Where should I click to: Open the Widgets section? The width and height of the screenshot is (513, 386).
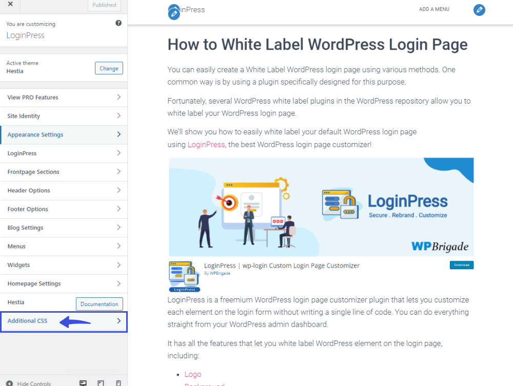[x=64, y=265]
